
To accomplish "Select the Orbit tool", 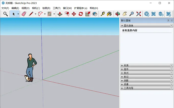I will coord(118,14).
